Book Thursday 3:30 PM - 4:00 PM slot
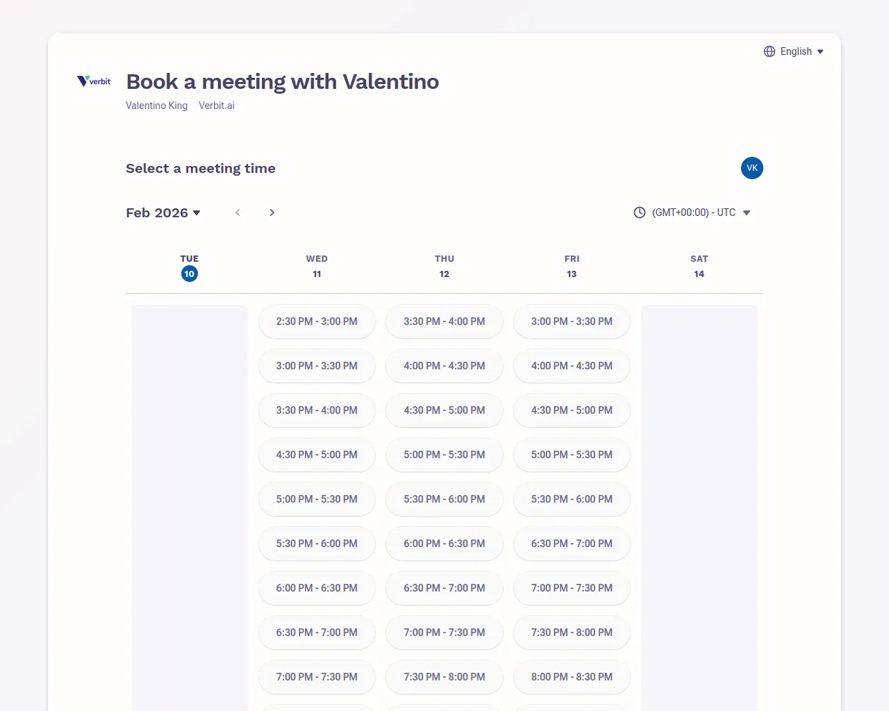The height and width of the screenshot is (711, 889). pyautogui.click(x=444, y=321)
